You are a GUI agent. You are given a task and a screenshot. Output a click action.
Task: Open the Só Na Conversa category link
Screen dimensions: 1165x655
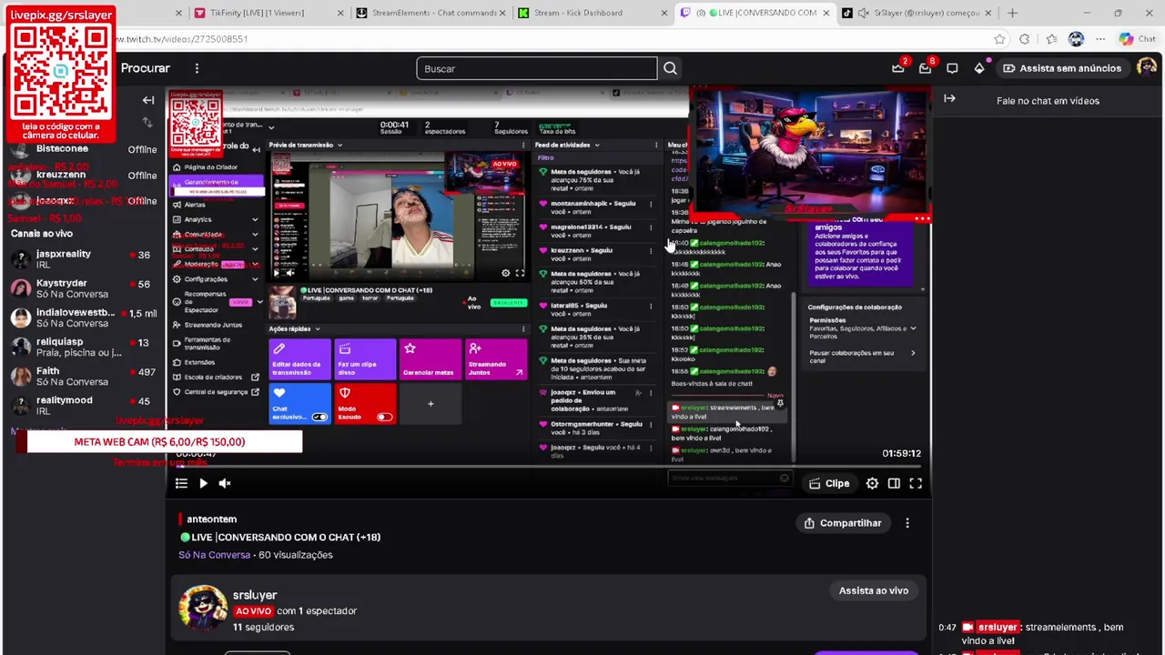click(x=214, y=555)
